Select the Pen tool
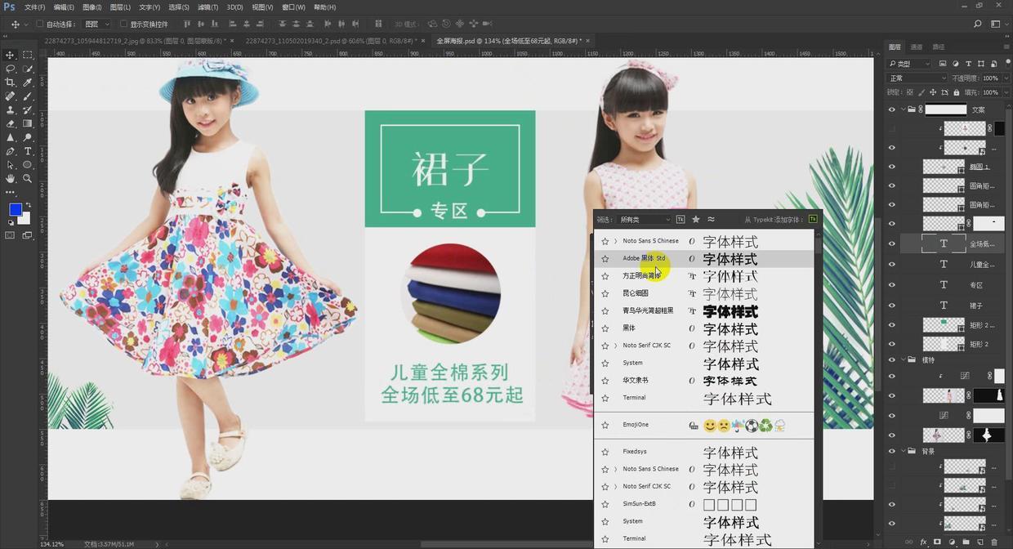Screen dimensions: 1013x549 pos(11,151)
